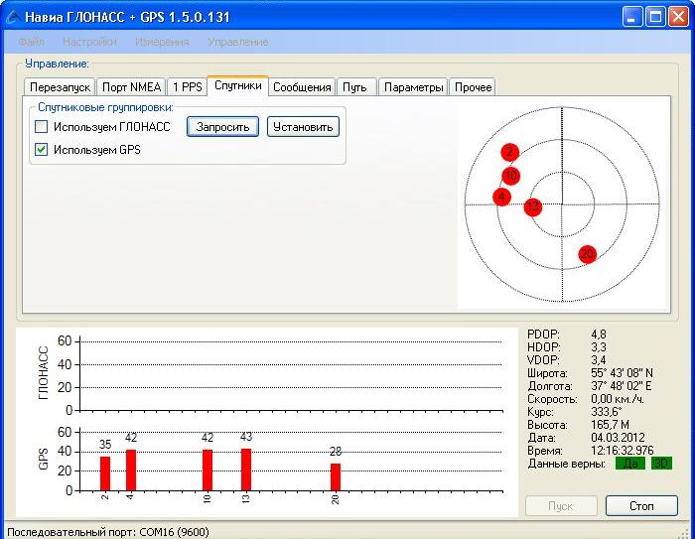Open the 1 PPS tab
695x539 pixels.
pos(187,87)
